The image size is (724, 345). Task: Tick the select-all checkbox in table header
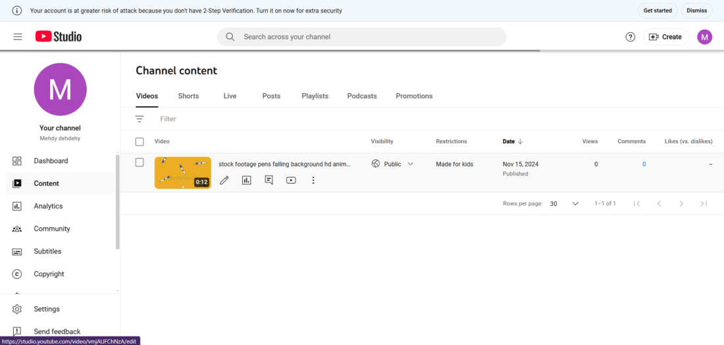[x=140, y=142]
